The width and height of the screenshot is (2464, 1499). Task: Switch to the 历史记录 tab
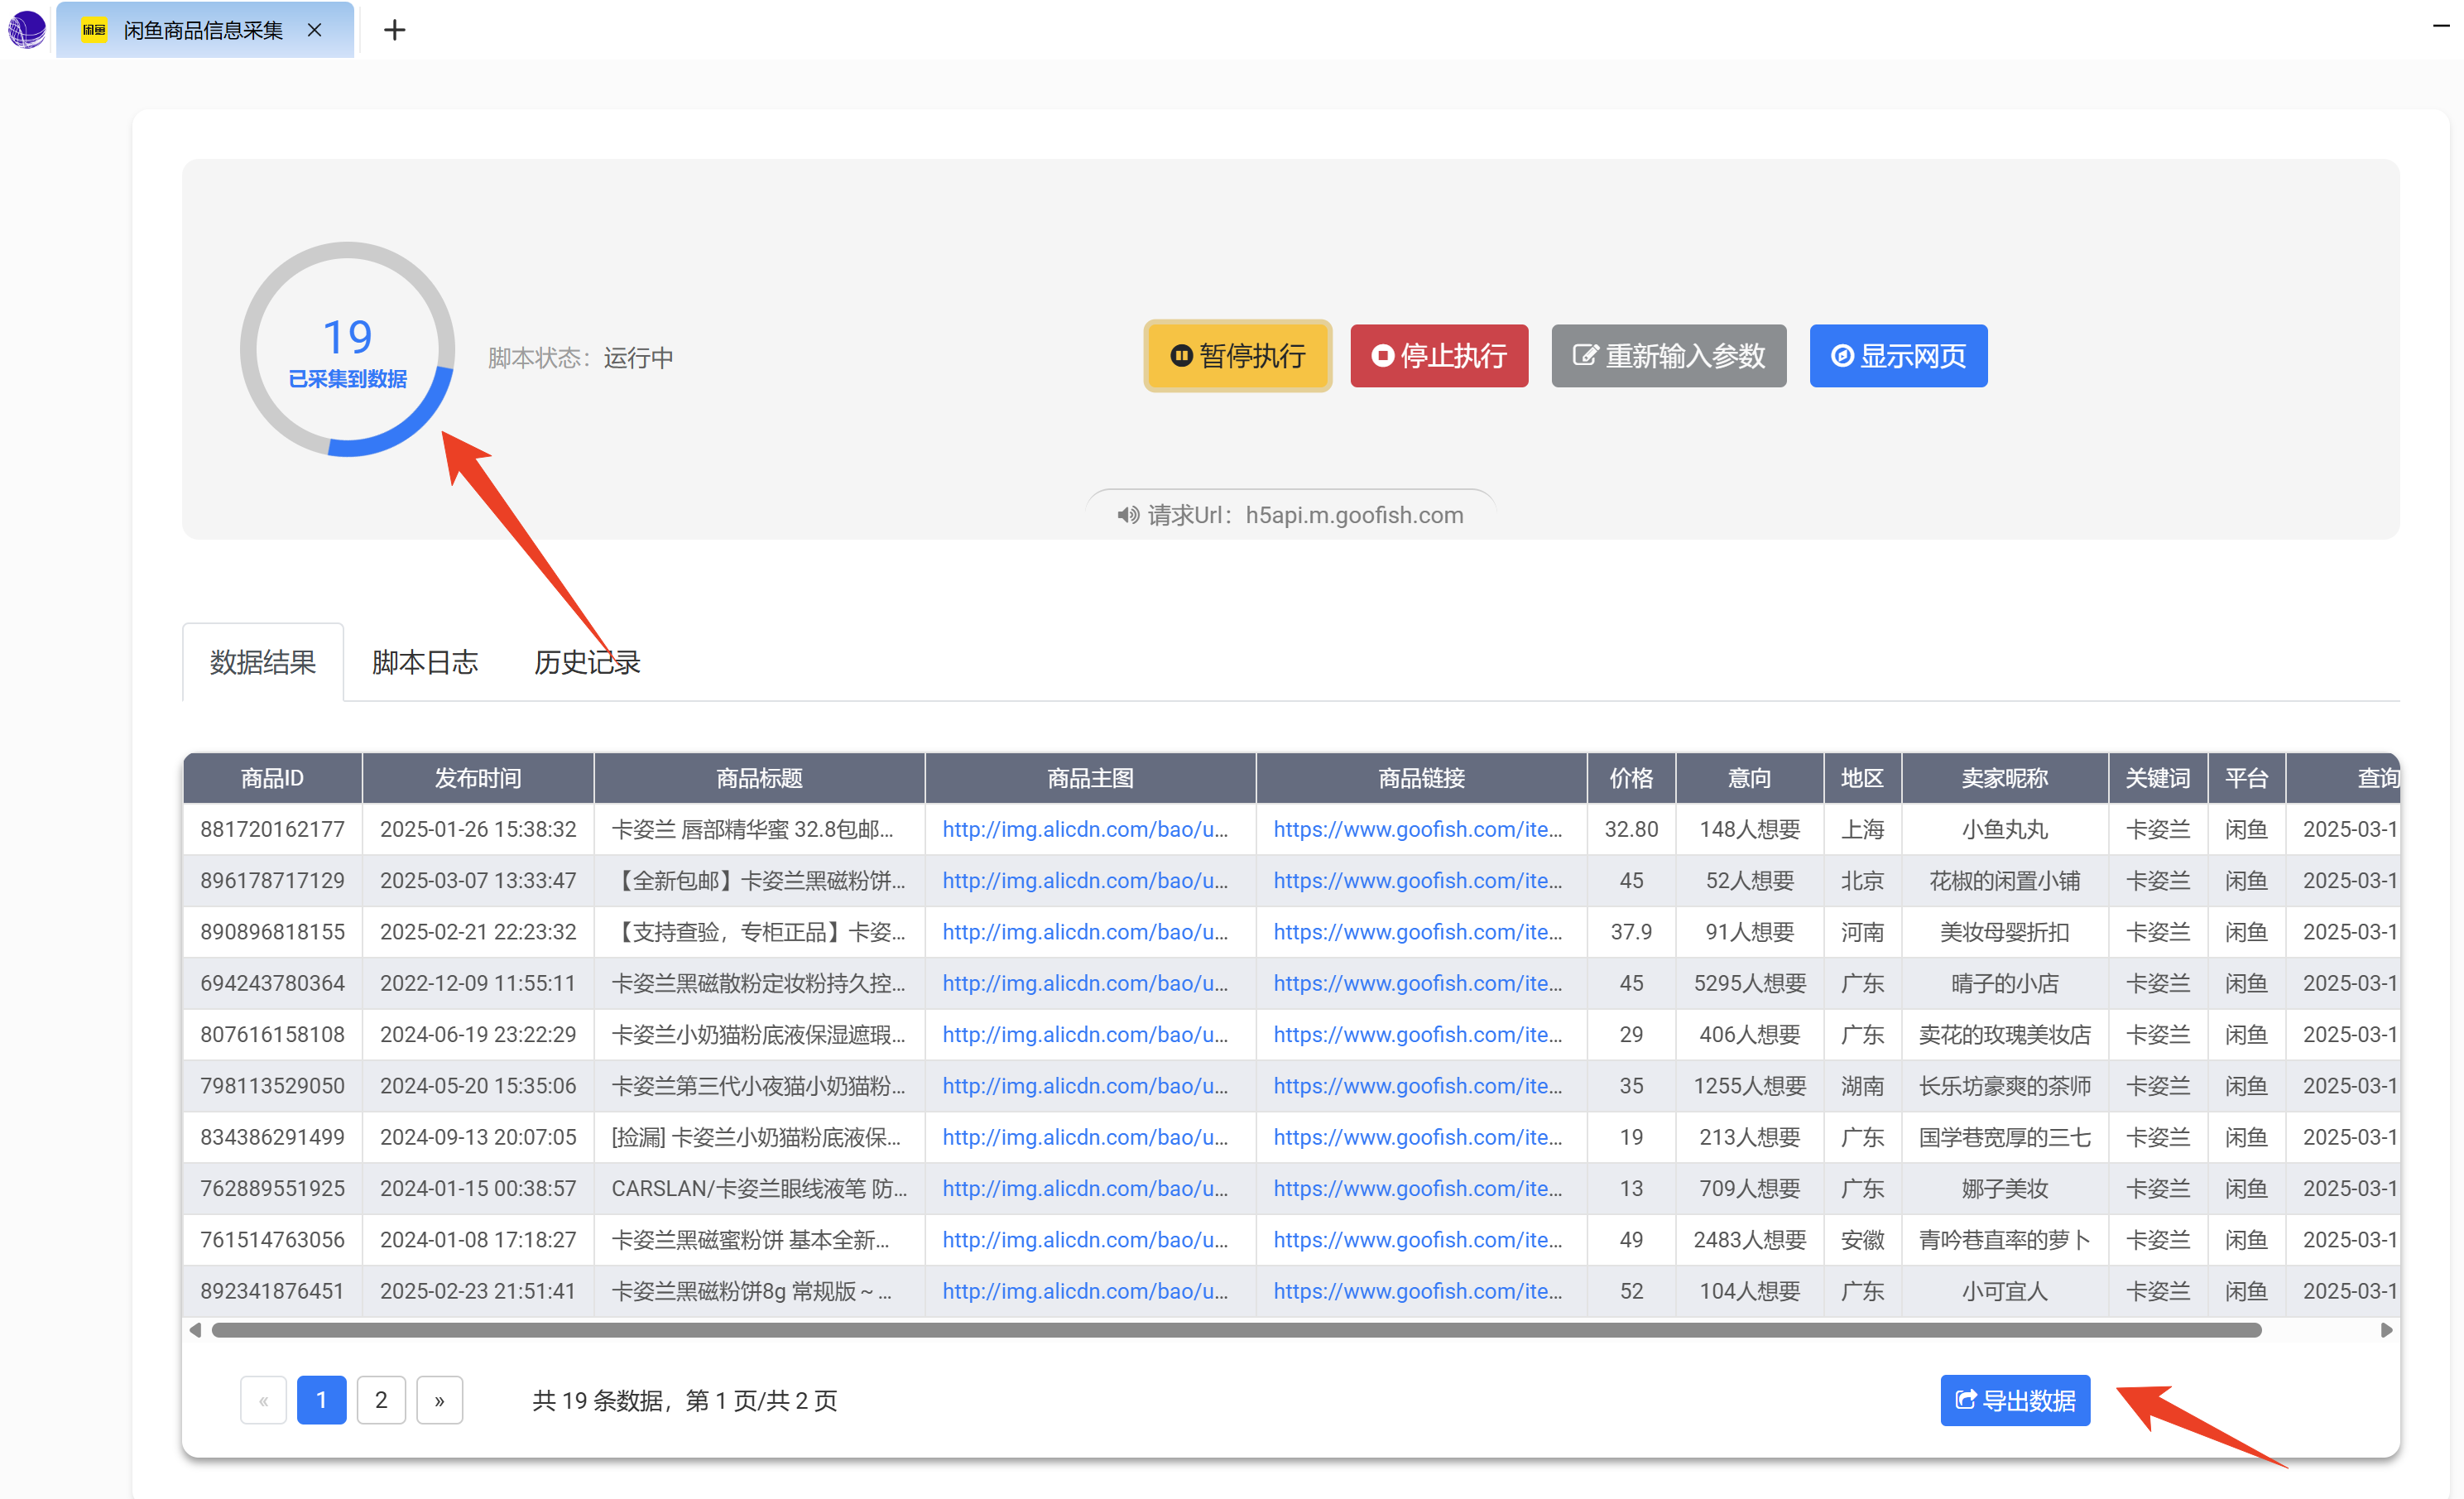pyautogui.click(x=587, y=662)
